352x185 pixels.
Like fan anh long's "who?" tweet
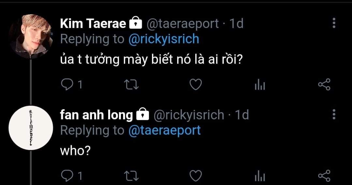point(196,176)
